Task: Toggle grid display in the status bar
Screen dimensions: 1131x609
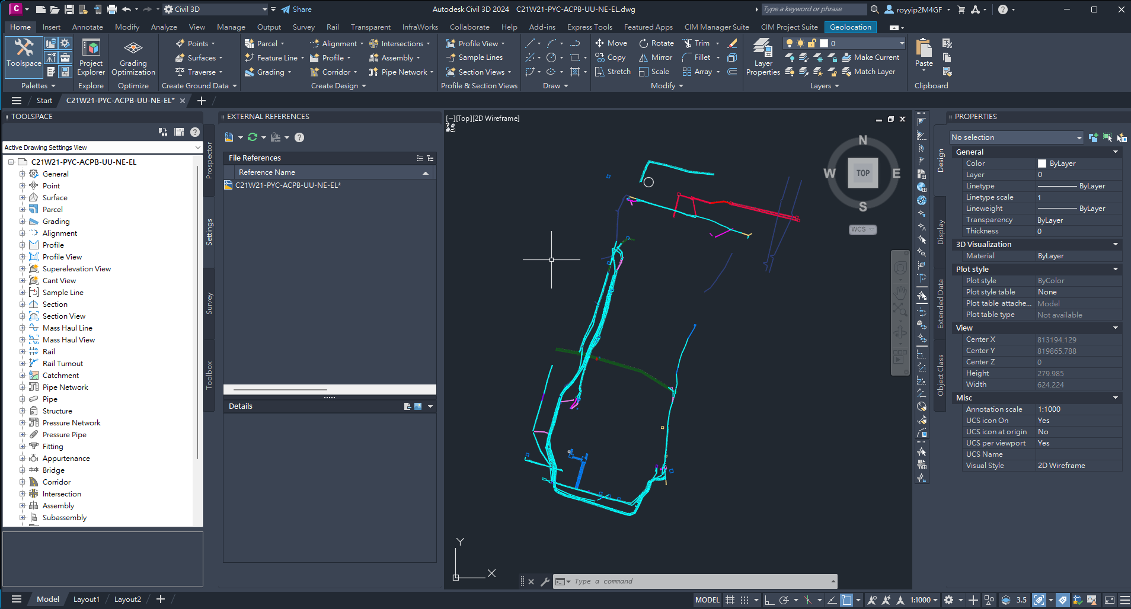Action: (730, 600)
